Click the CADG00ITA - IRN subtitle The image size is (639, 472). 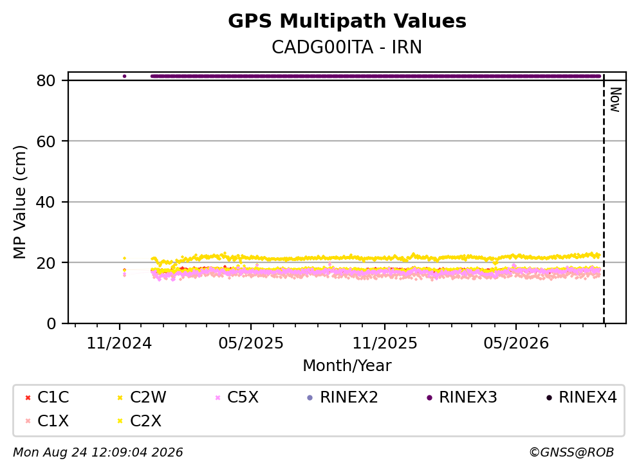click(x=347, y=47)
